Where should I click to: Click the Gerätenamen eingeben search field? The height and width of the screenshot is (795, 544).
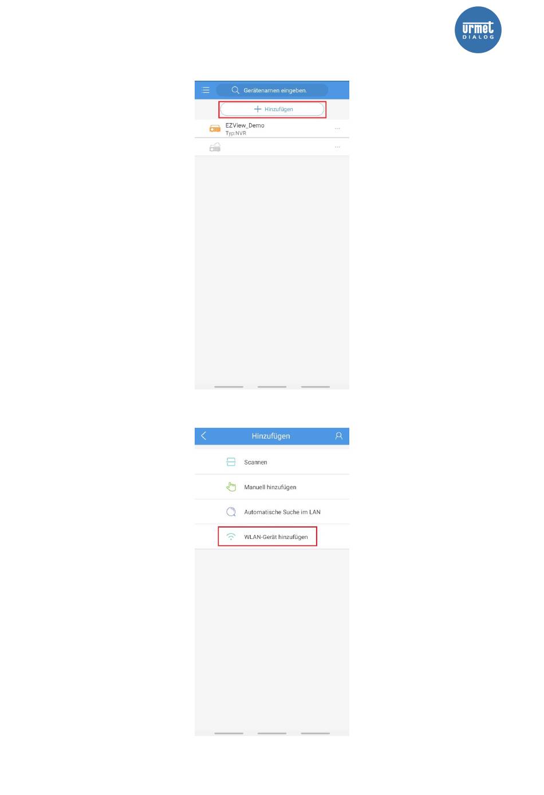272,90
